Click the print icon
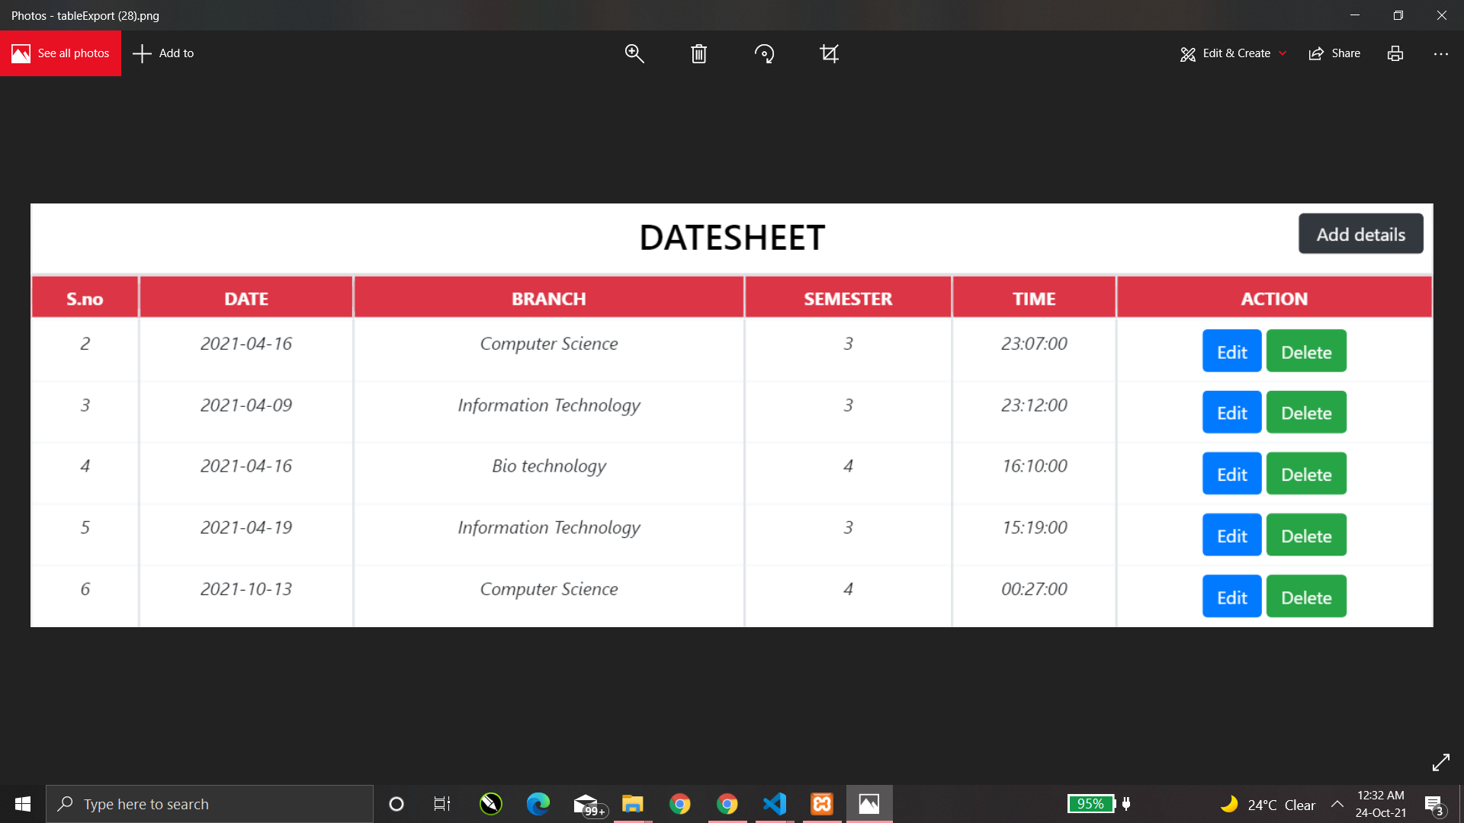Image resolution: width=1464 pixels, height=823 pixels. [x=1395, y=53]
